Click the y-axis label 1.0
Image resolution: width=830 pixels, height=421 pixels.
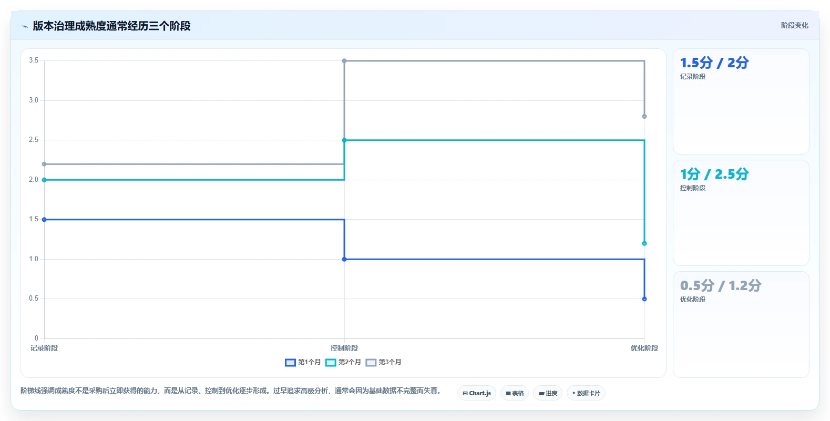(34, 259)
